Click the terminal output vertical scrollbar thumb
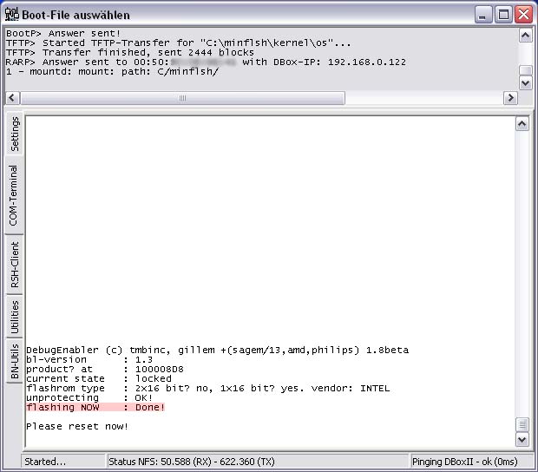 (x=522, y=424)
